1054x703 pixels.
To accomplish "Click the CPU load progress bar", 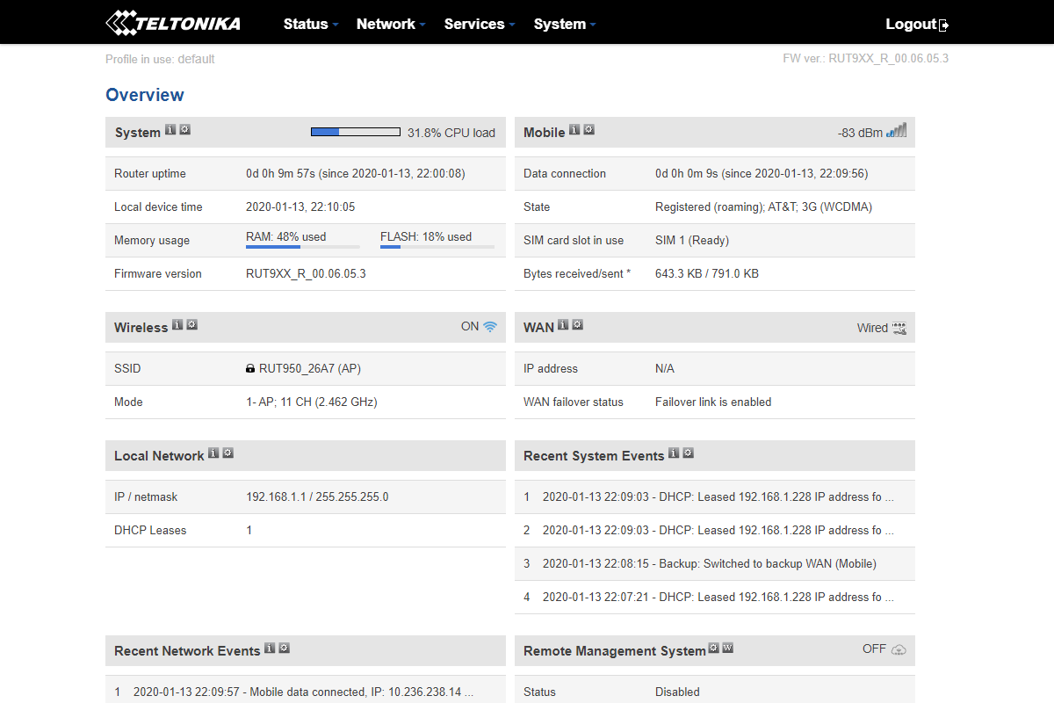I will 356,133.
